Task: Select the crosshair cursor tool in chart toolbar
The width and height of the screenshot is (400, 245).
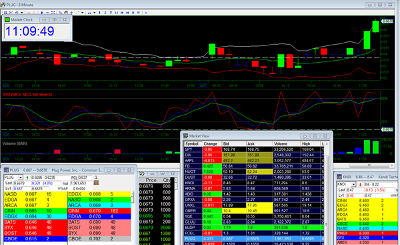Action: [x=72, y=13]
